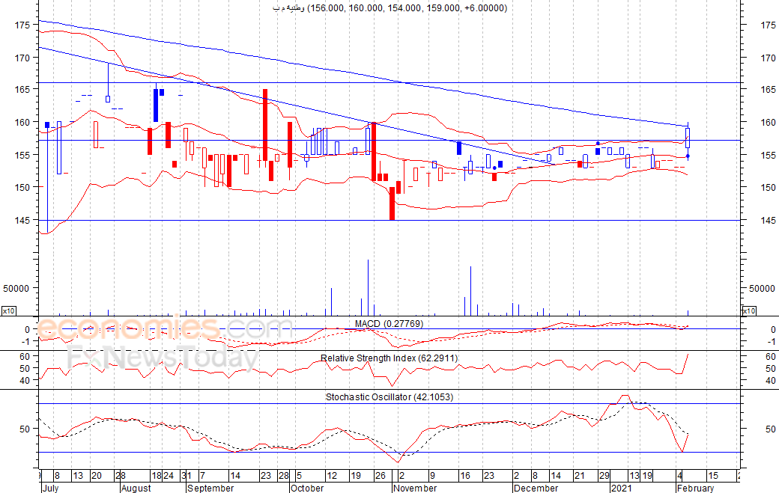Click the 170 price label on left axis

[22, 58]
